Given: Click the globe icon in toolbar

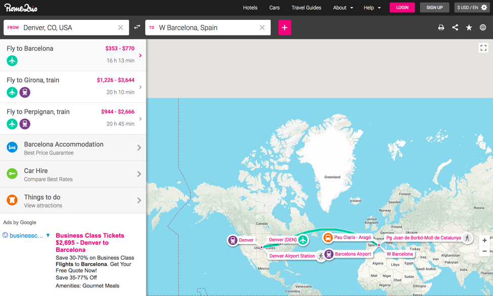Looking at the screenshot, I should pos(483,28).
